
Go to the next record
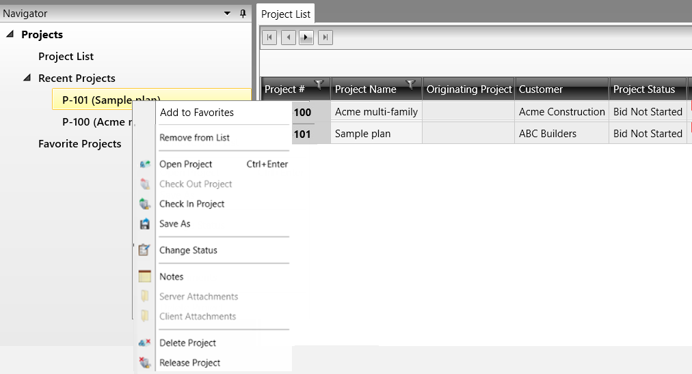pos(306,38)
